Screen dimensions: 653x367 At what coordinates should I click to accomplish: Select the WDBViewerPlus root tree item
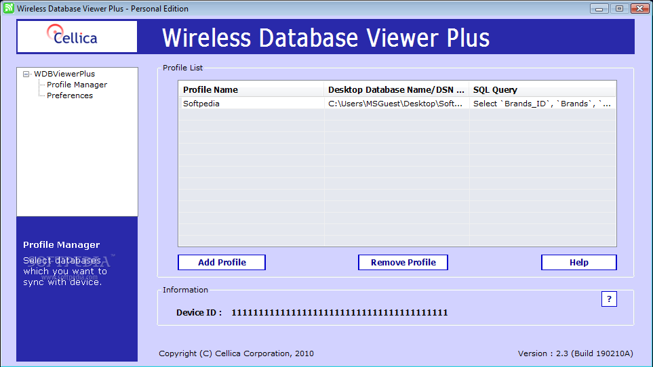pos(64,74)
